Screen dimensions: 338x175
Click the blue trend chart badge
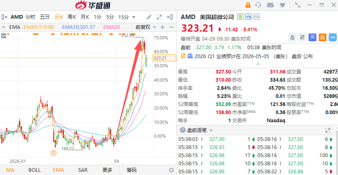[x=248, y=17]
